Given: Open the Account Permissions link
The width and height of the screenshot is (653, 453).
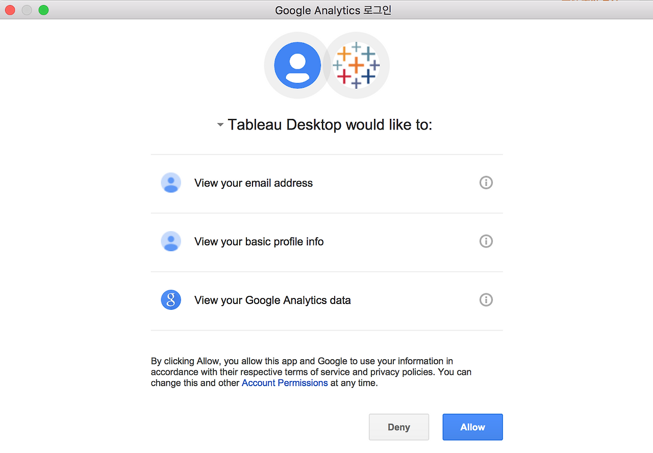Looking at the screenshot, I should (x=285, y=383).
